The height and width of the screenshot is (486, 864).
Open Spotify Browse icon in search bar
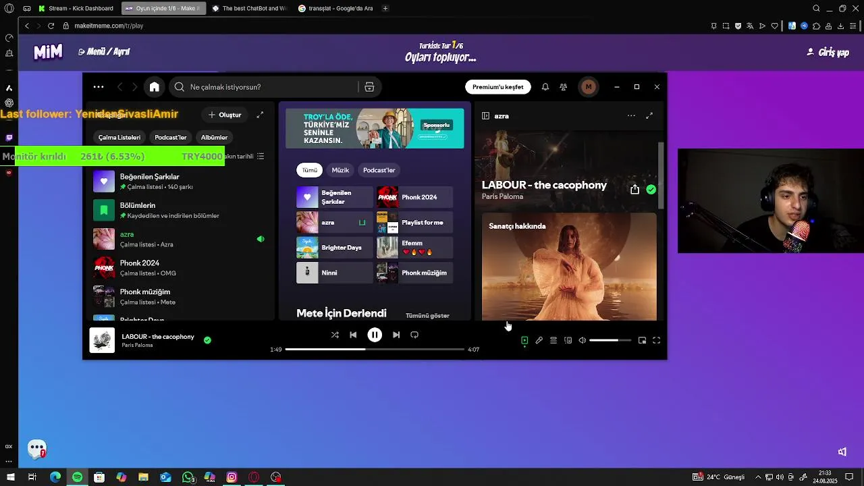click(369, 87)
